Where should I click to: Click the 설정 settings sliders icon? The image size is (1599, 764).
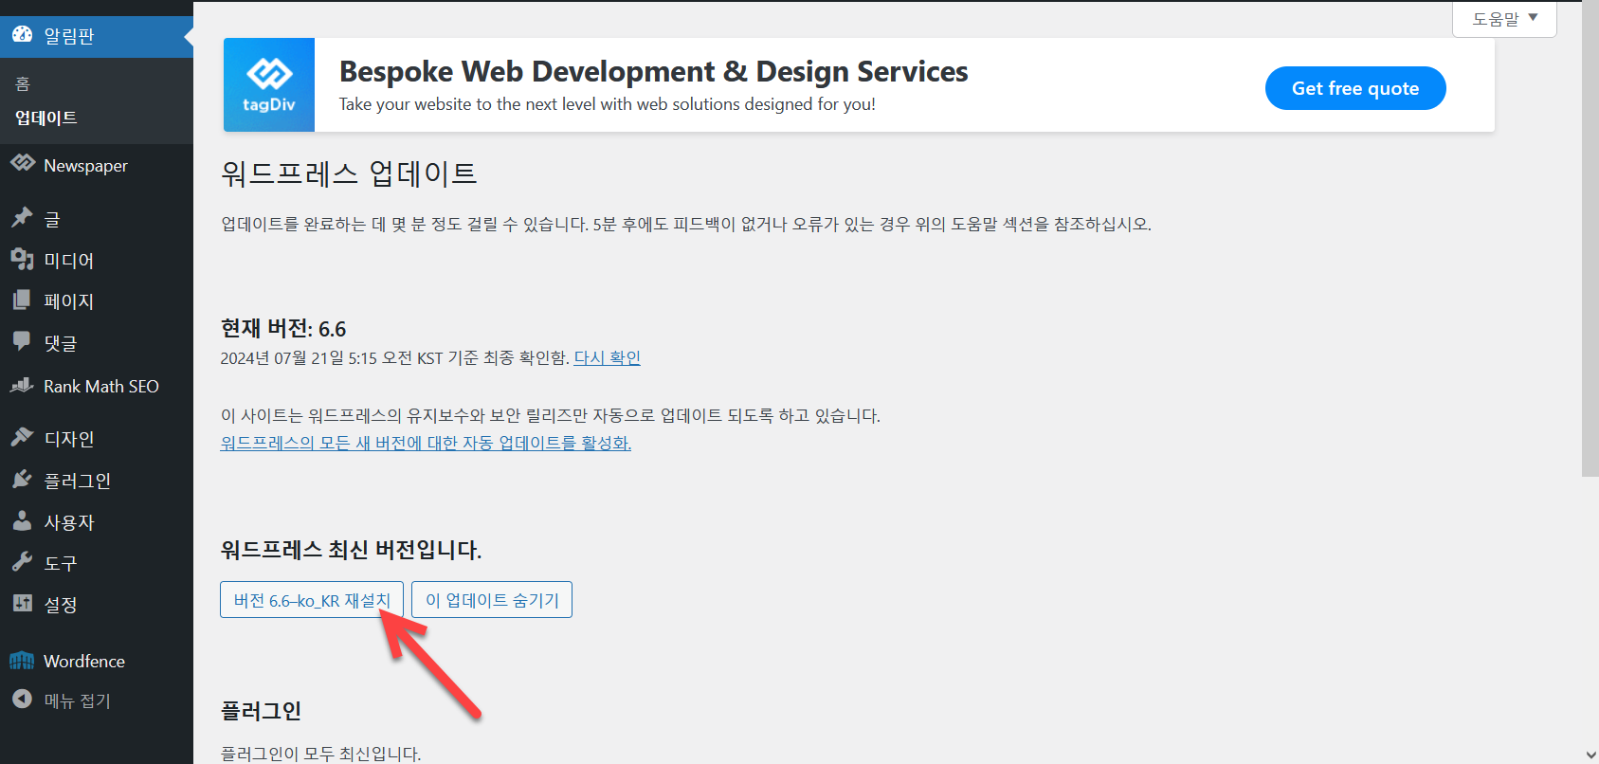tap(22, 603)
